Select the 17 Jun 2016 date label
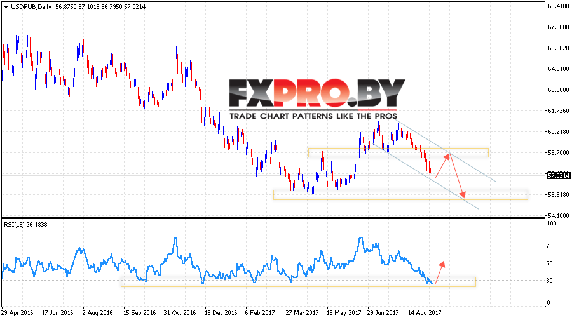Image resolution: width=572 pixels, height=320 pixels. click(x=58, y=313)
